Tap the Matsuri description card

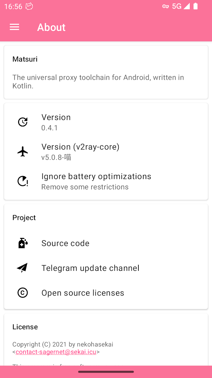tap(106, 72)
